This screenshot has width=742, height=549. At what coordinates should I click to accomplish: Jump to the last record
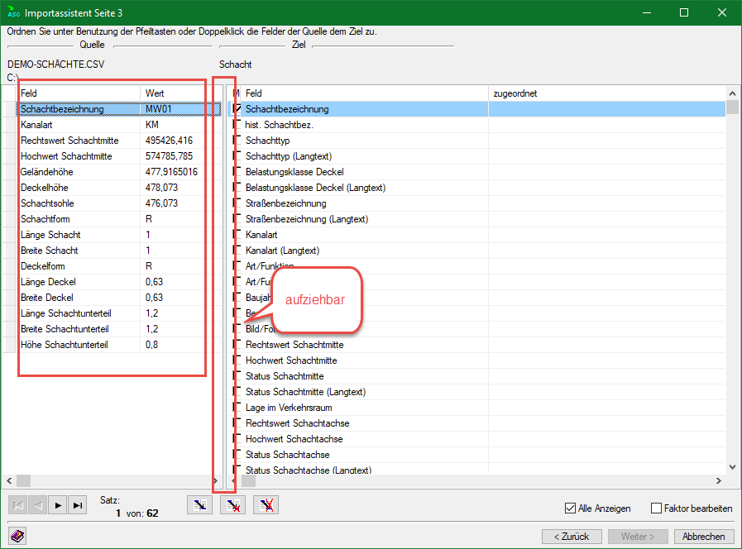[79, 506]
